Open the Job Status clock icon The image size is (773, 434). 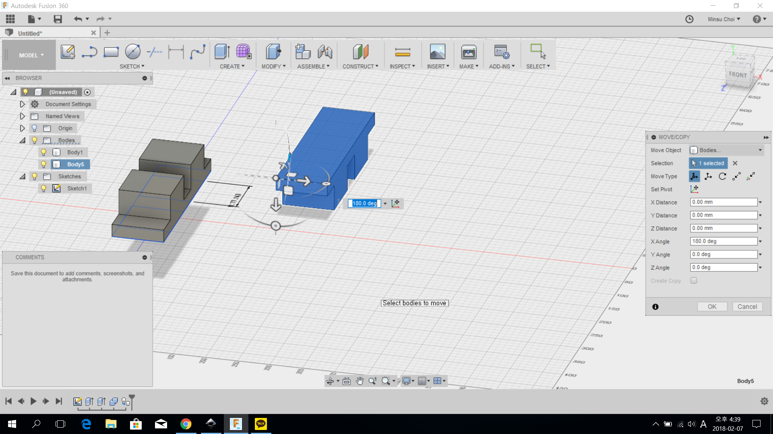click(689, 19)
